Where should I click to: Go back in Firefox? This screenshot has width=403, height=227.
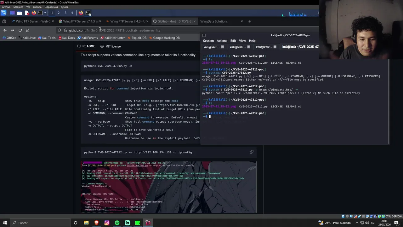[x=5, y=30]
